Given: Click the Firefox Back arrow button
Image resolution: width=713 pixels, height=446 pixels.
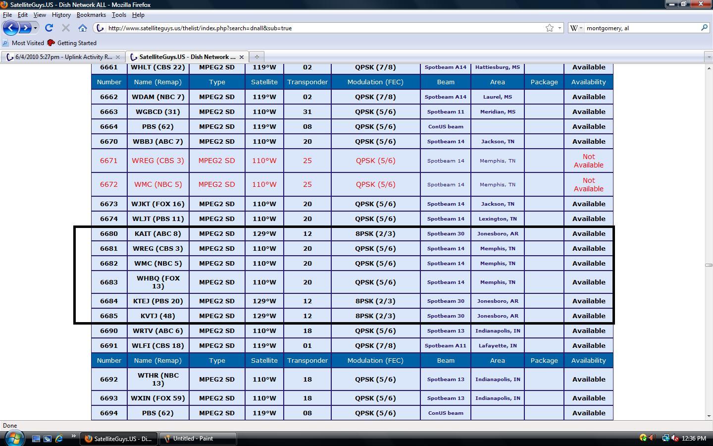Looking at the screenshot, I should point(11,28).
